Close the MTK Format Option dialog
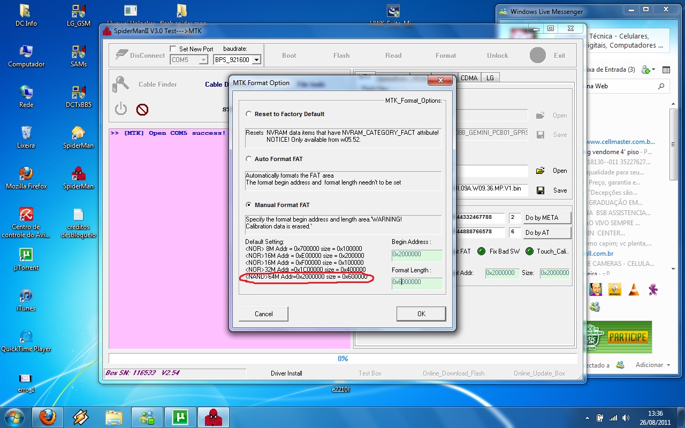 440,81
